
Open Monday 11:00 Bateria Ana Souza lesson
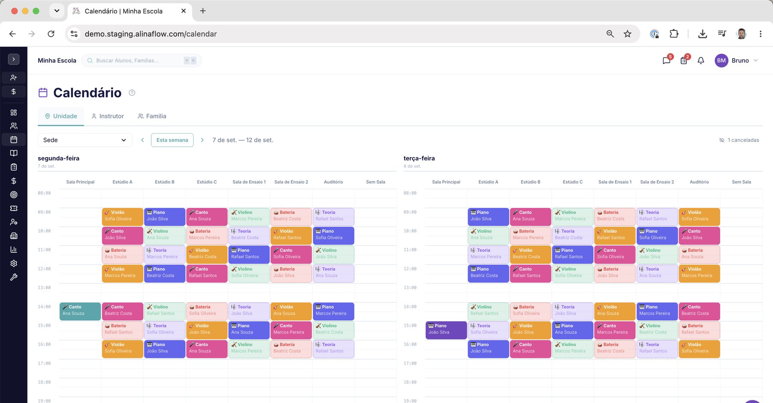pyautogui.click(x=122, y=255)
